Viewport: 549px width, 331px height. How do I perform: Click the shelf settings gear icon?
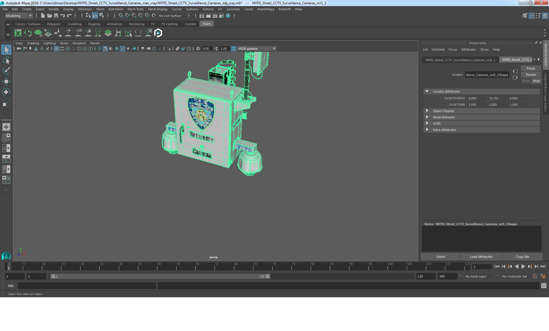pyautogui.click(x=8, y=35)
